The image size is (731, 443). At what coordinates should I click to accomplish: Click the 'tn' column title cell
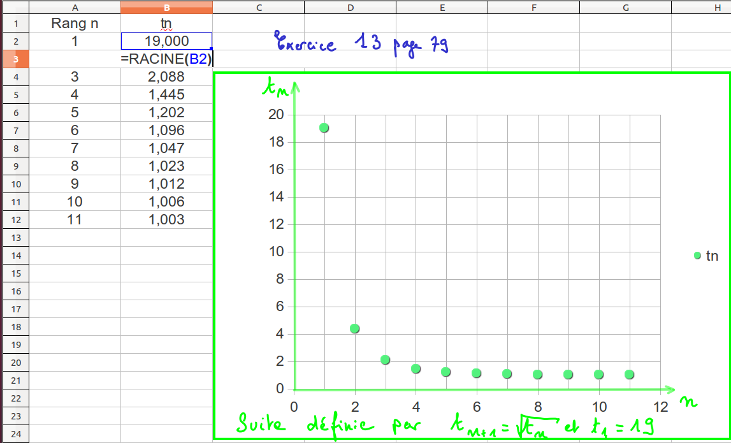point(166,24)
